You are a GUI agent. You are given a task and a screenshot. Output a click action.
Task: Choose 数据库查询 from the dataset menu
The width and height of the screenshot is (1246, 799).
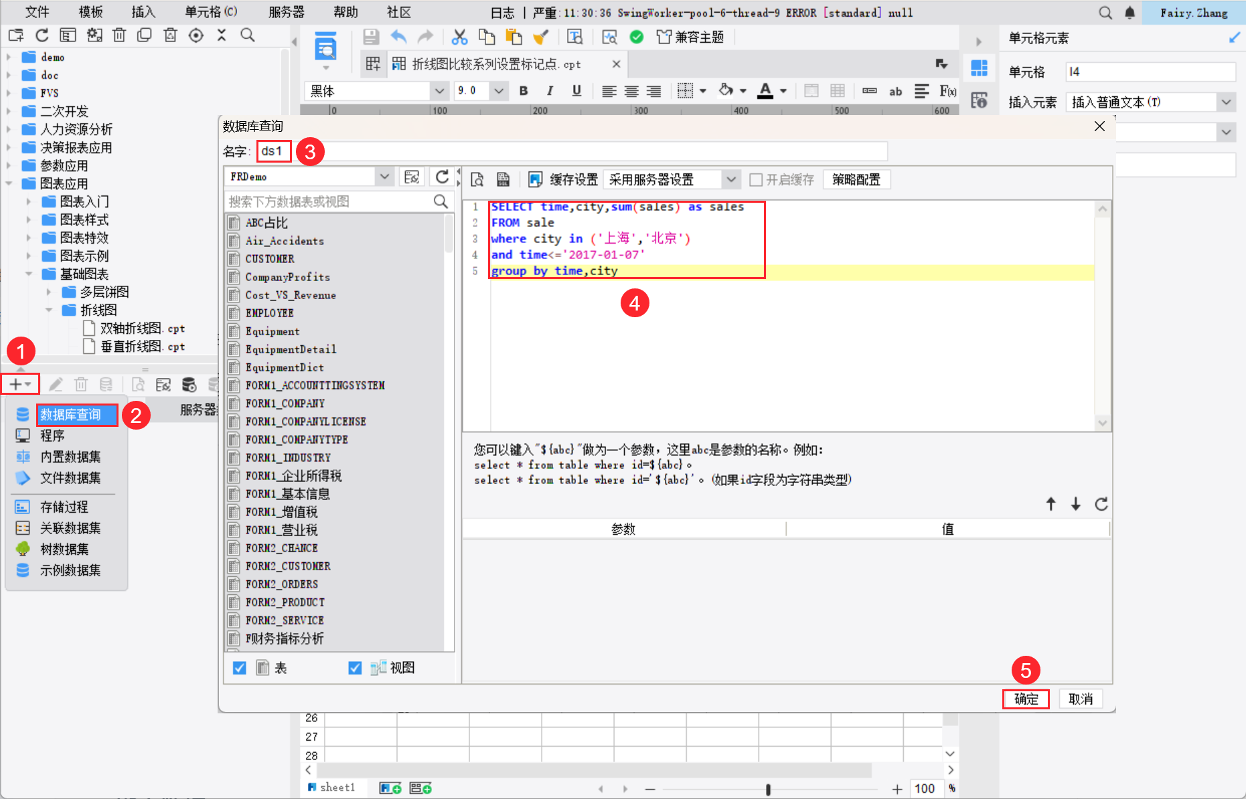70,415
